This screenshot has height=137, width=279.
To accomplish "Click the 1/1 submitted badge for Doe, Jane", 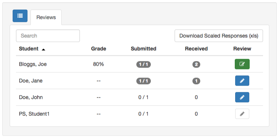I will pos(143,81).
